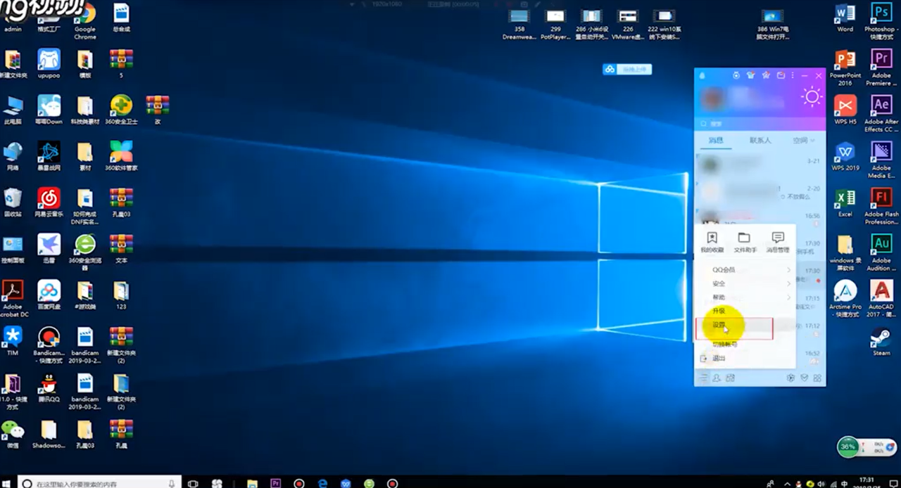The image size is (901, 488).
Task: Open the Adobe Media Encoder desktop shortcut
Action: pos(881,160)
